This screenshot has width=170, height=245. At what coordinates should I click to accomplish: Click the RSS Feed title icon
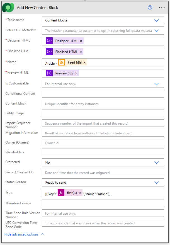62,62
